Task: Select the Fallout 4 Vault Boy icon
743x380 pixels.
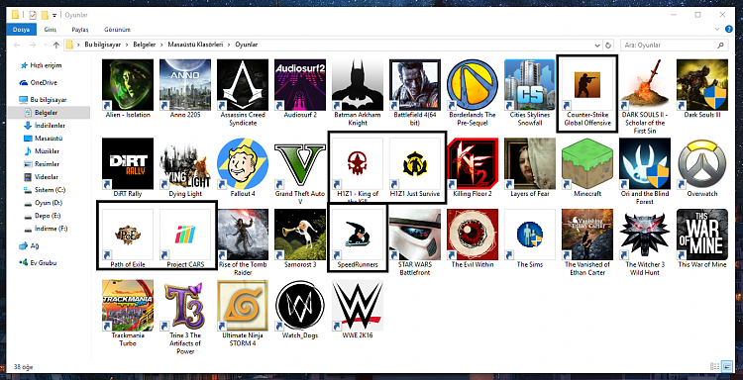Action: 243,163
